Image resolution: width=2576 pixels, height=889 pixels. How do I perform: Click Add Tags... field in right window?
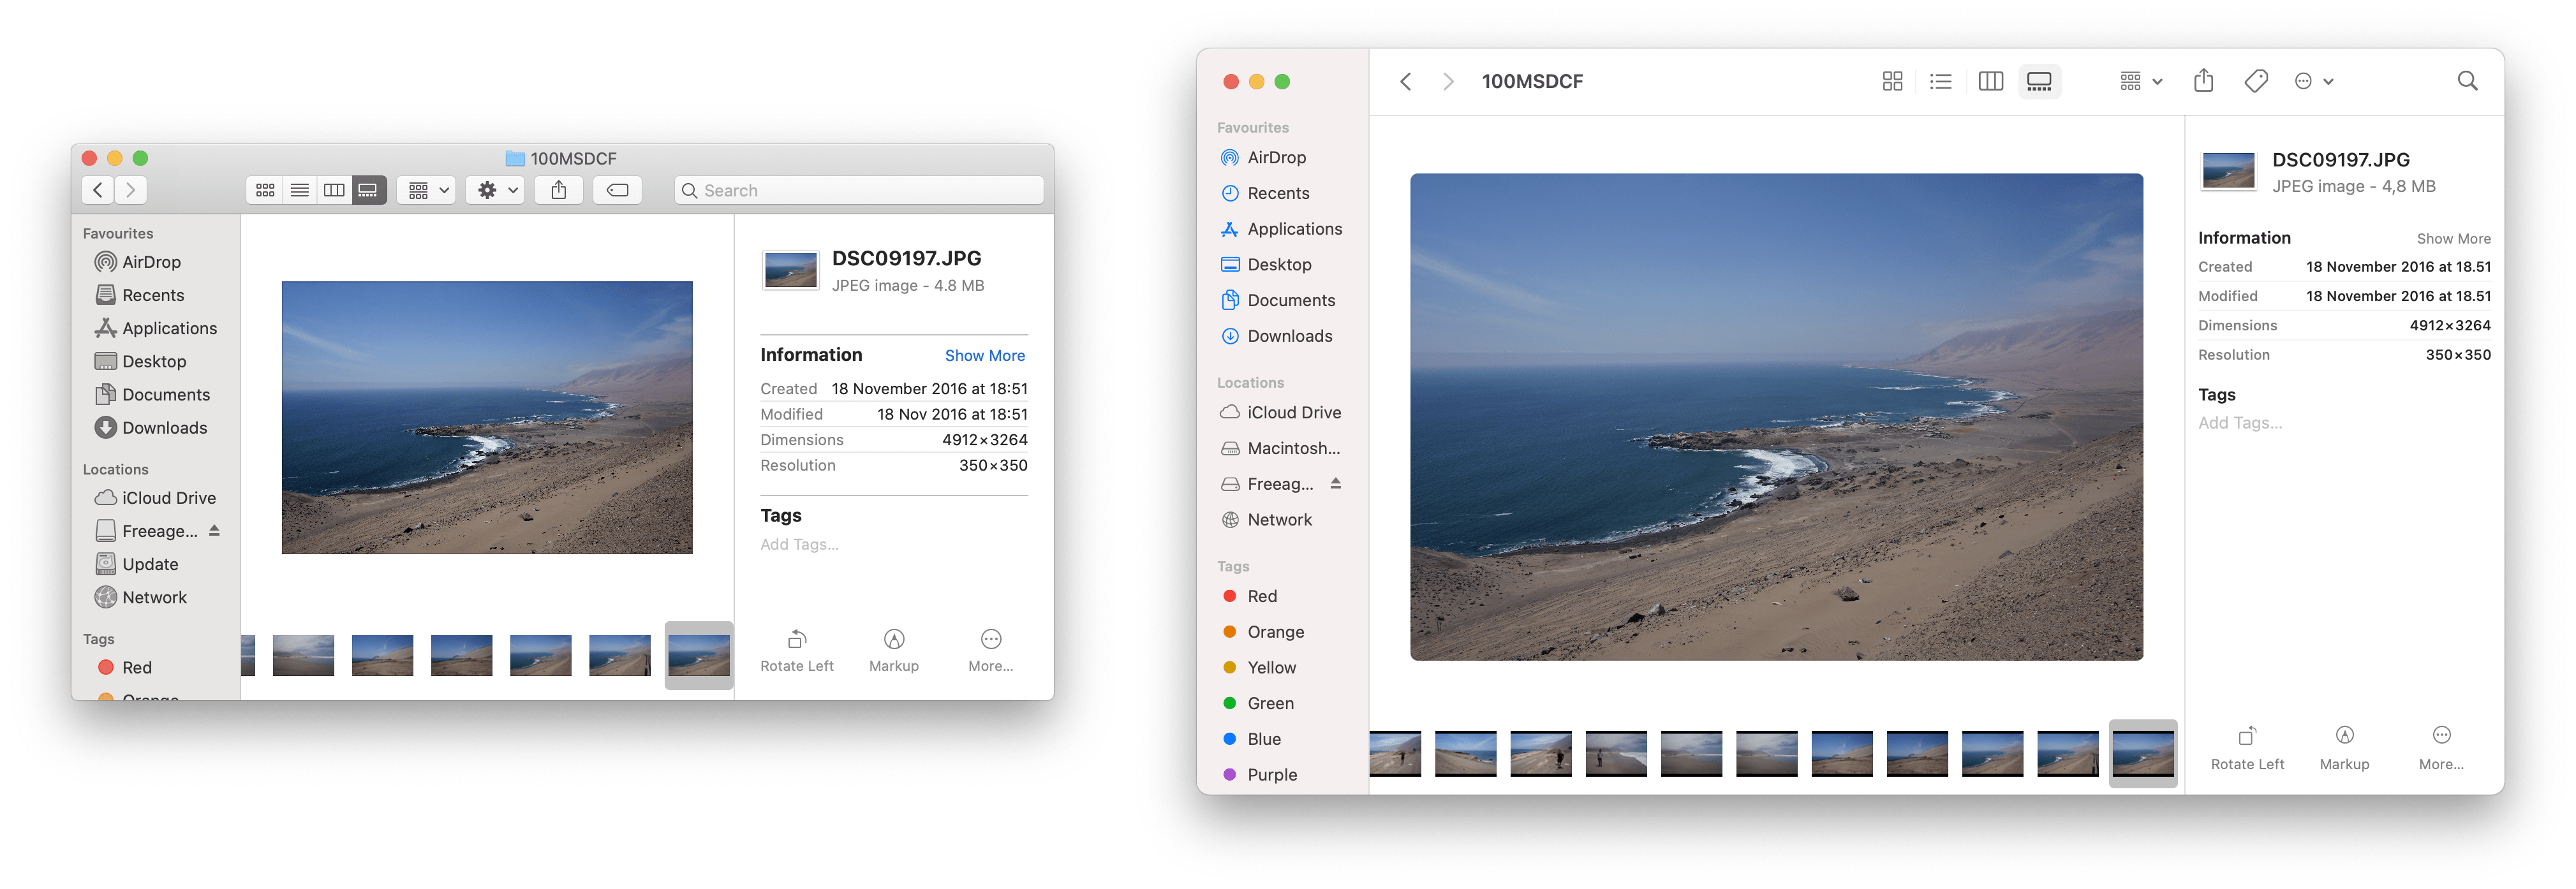pyautogui.click(x=2240, y=423)
